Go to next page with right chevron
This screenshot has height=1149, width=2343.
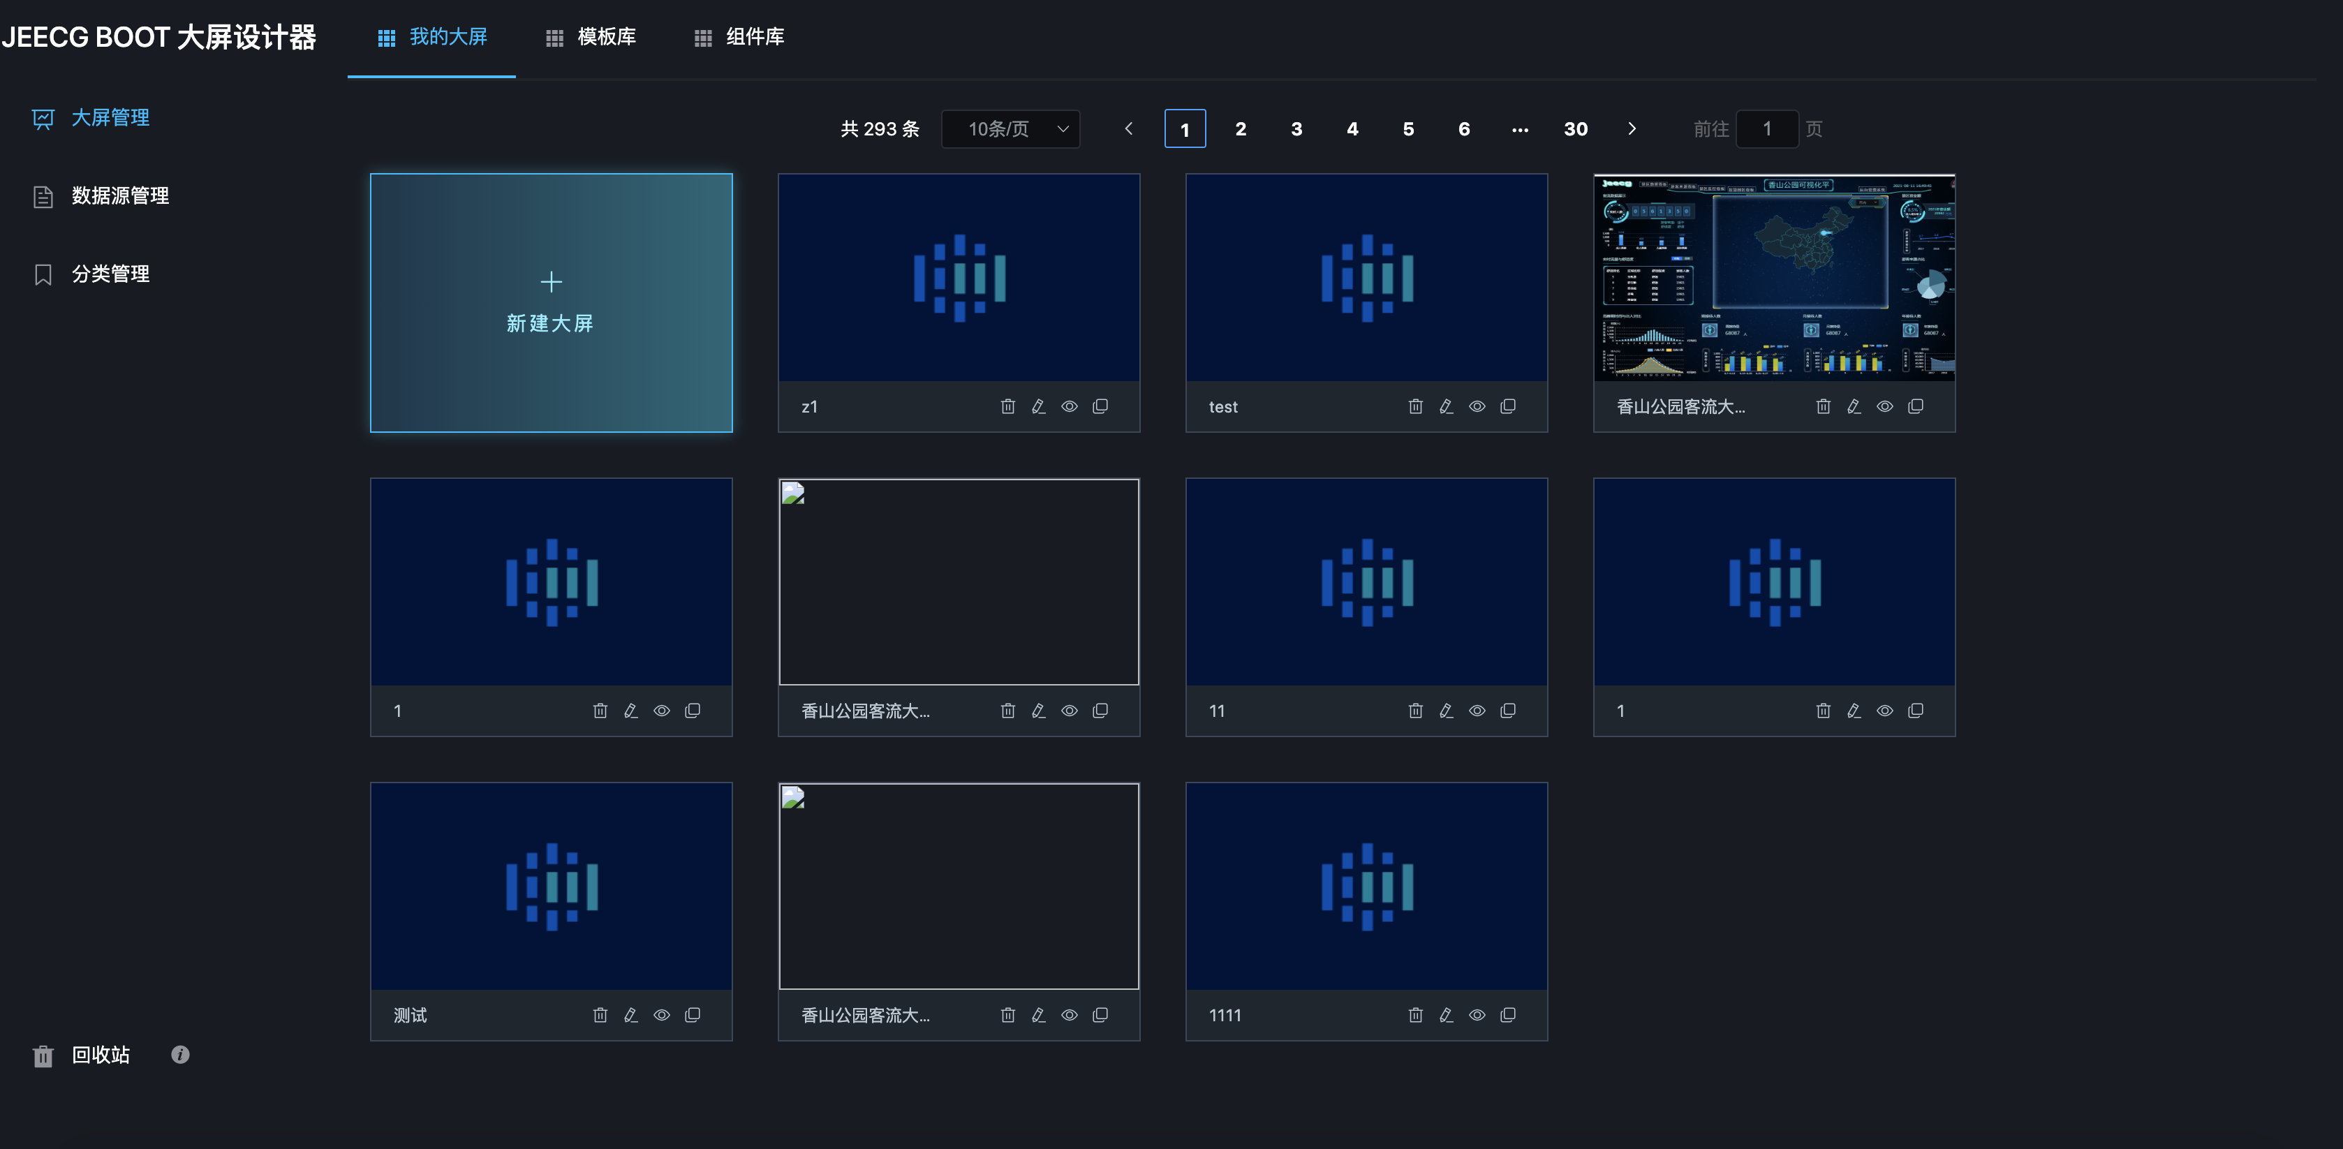1632,129
